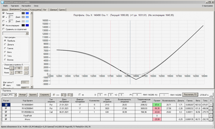Click the days input field showing 1
215x129 pixels.
[11, 17]
